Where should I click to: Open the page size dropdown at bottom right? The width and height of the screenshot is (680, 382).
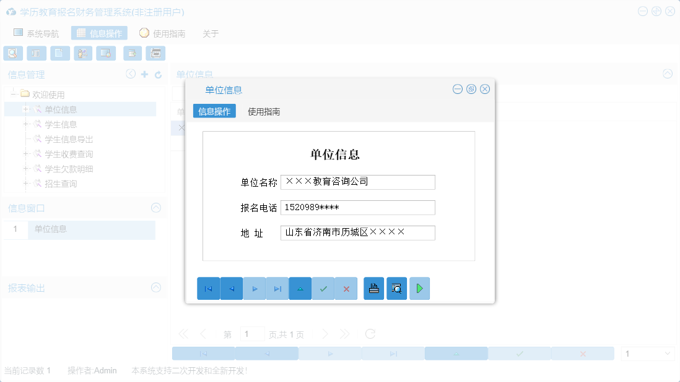coord(647,353)
